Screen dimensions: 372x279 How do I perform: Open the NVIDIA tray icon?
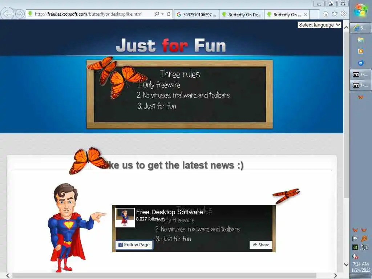click(x=355, y=247)
